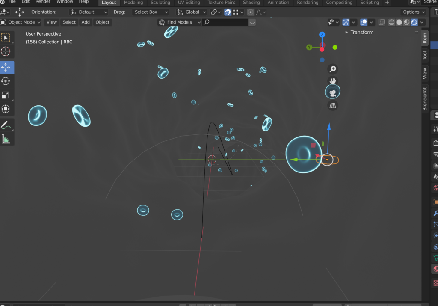Viewport: 438px width, 306px height.
Task: Toggle viewport gizmos visibility button
Action: [346, 22]
